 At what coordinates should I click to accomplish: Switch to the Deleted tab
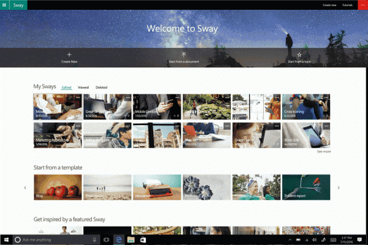tap(101, 88)
